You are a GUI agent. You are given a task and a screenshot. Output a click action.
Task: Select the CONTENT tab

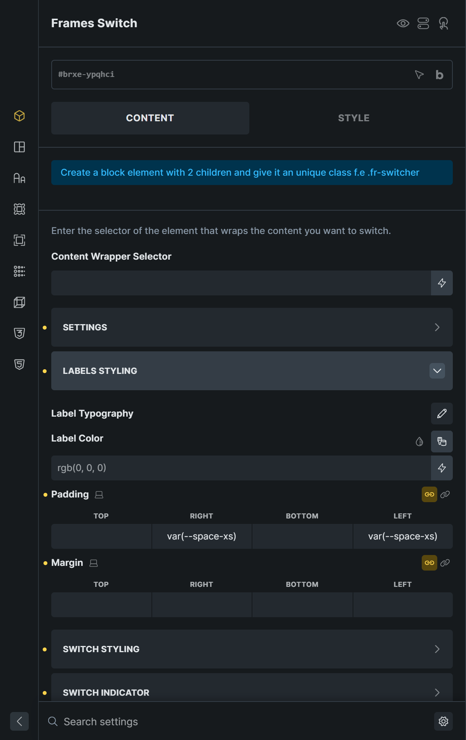[150, 118]
